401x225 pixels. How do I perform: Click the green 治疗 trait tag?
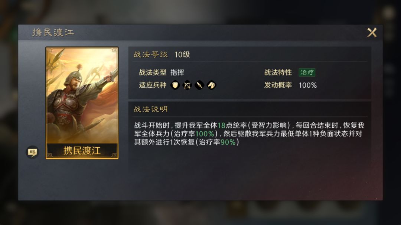pos(307,73)
